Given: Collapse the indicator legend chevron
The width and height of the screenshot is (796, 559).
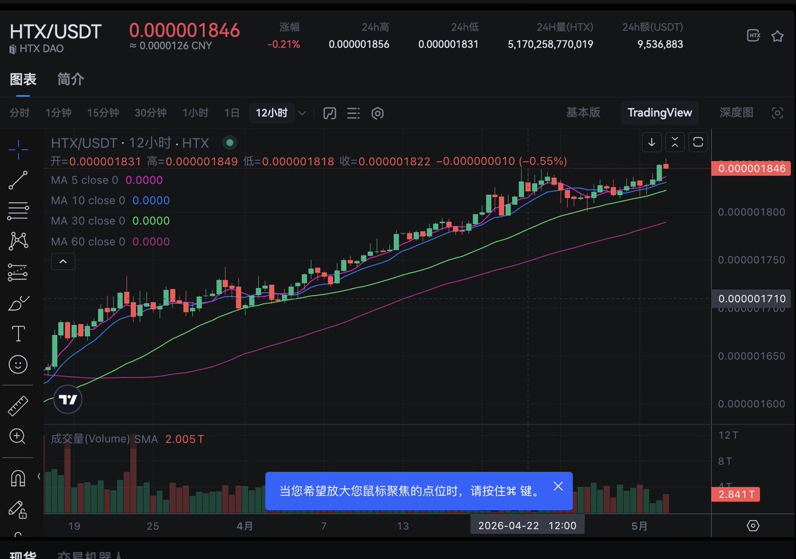Looking at the screenshot, I should [x=63, y=262].
